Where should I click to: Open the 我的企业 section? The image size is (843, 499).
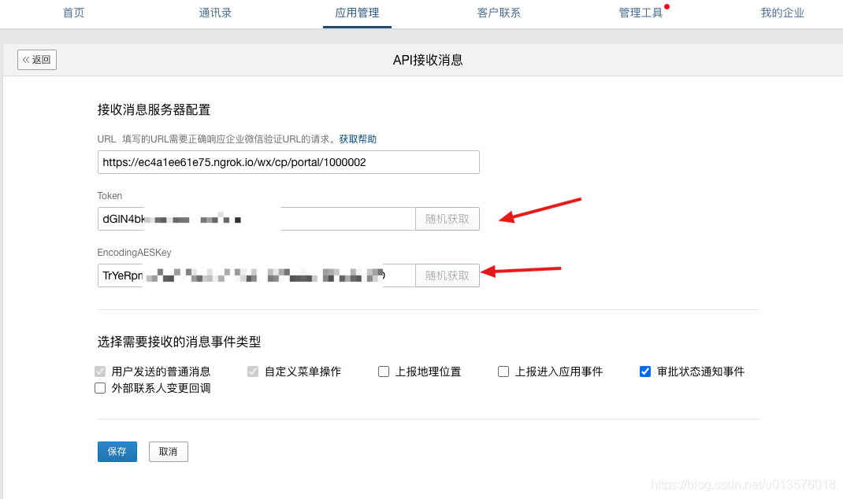point(782,13)
